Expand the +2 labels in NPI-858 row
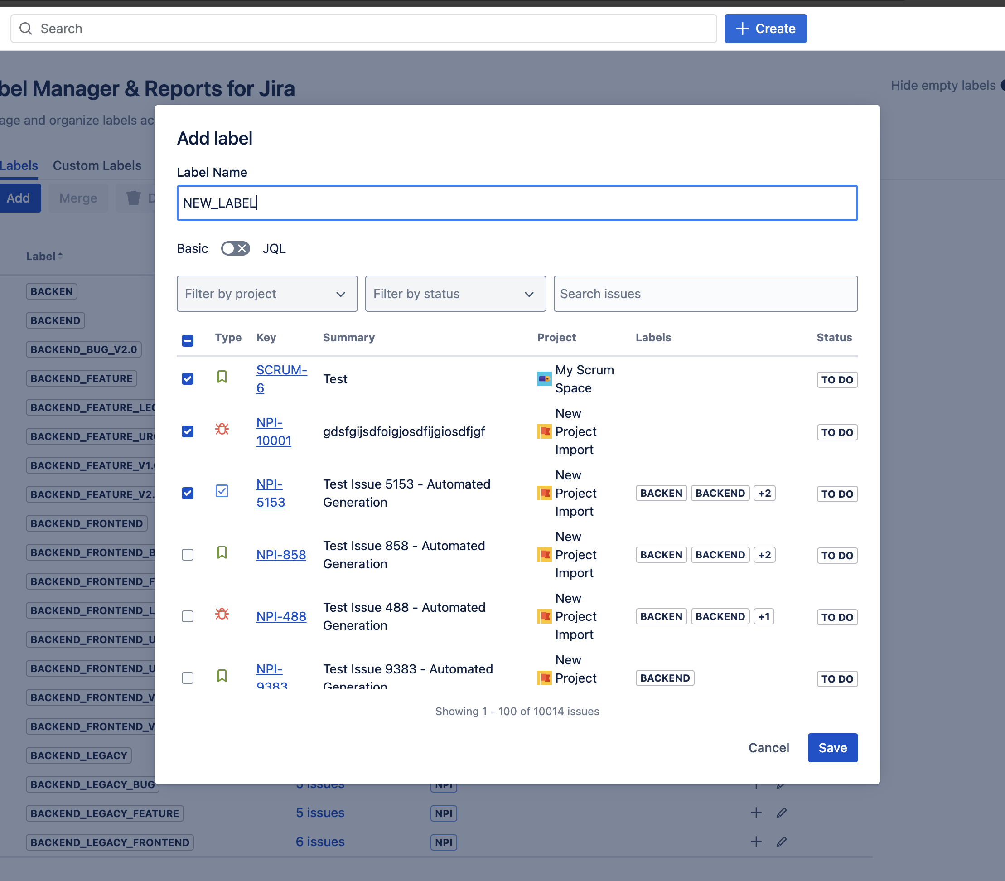 (764, 555)
